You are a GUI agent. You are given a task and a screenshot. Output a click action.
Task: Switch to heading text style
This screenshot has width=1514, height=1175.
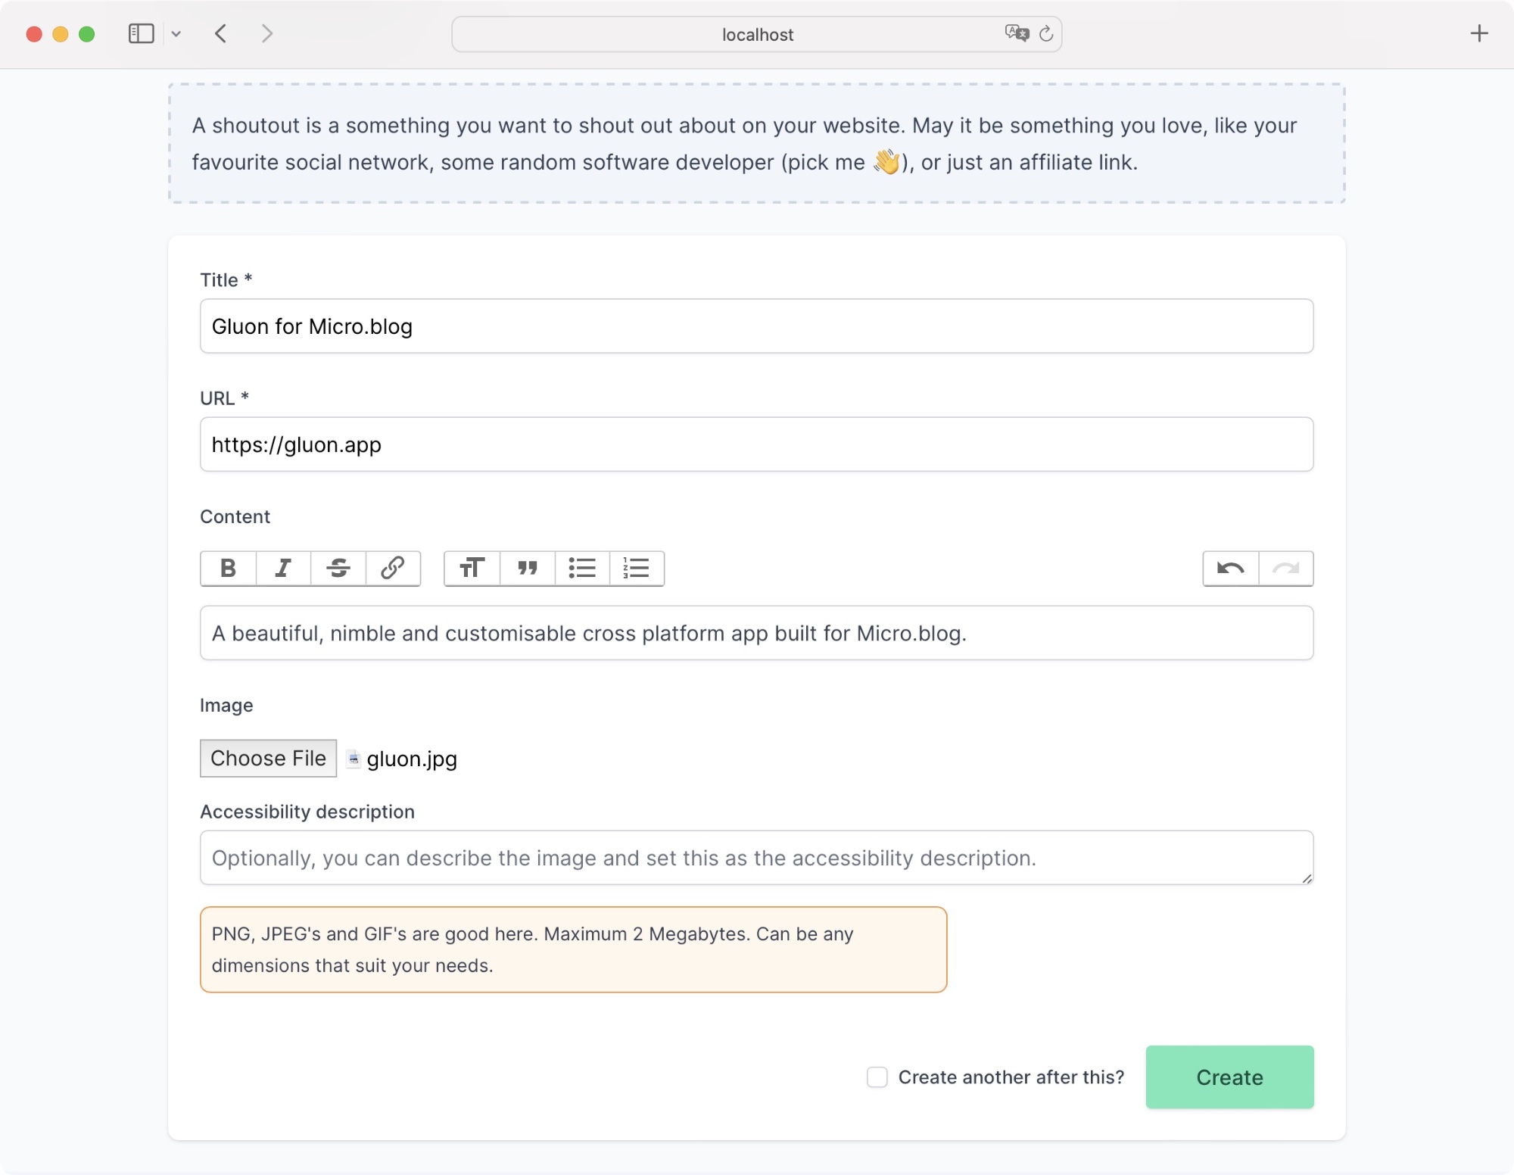(x=471, y=568)
